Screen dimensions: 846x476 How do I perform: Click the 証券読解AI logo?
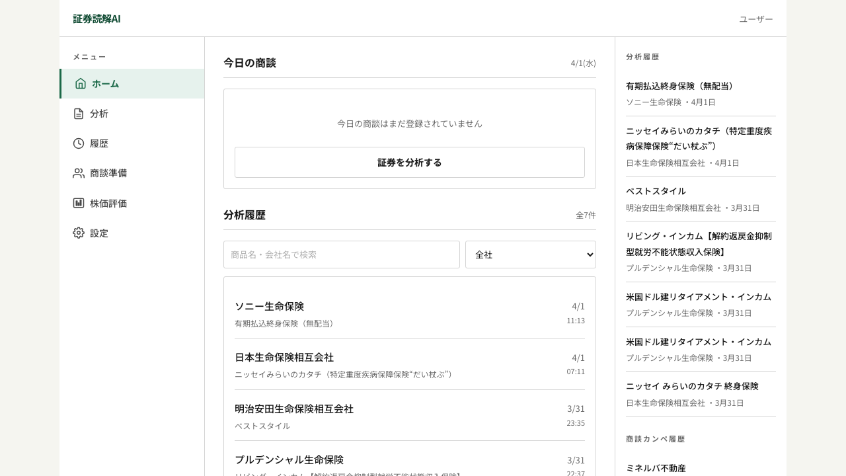click(x=96, y=19)
